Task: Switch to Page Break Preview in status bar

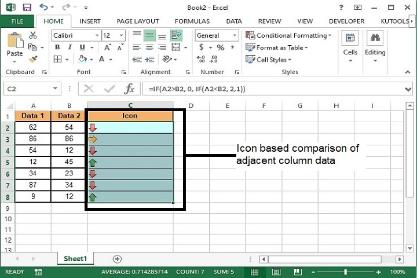Action: tap(298, 272)
